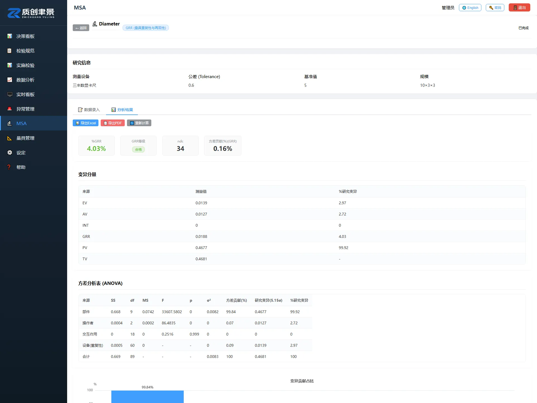
Task: Click the 设备(重复性) ANOVA row label
Action: (93, 345)
